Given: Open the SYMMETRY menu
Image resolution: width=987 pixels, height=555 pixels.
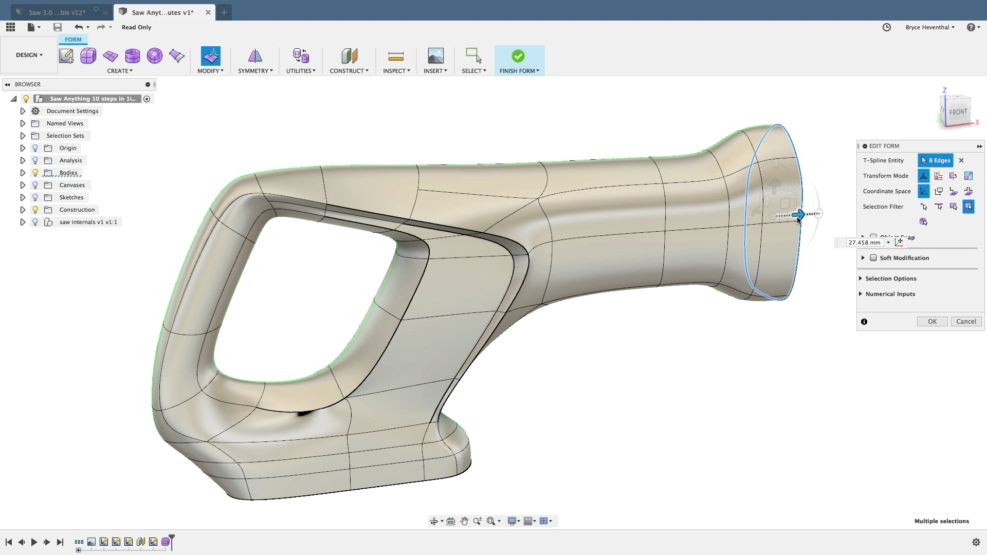Looking at the screenshot, I should pos(255,71).
